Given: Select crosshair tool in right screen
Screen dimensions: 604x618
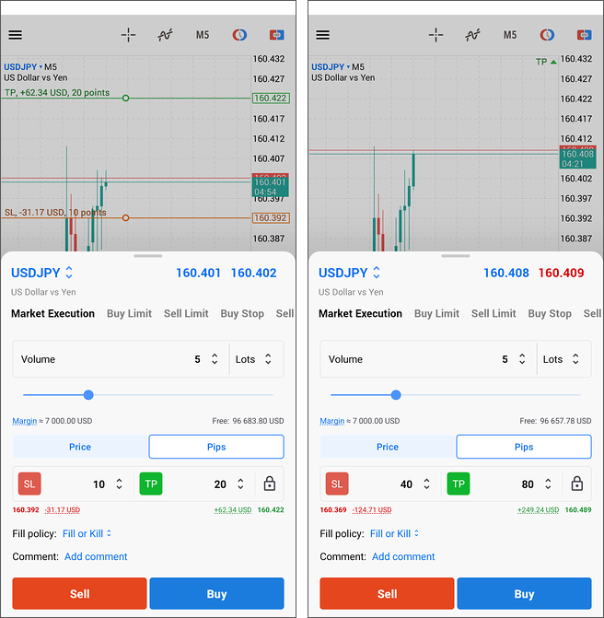Looking at the screenshot, I should (436, 35).
